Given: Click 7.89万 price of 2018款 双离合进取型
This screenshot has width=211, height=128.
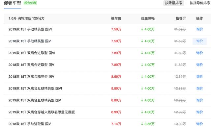Looking at the screenshot, I should (x=116, y=65).
